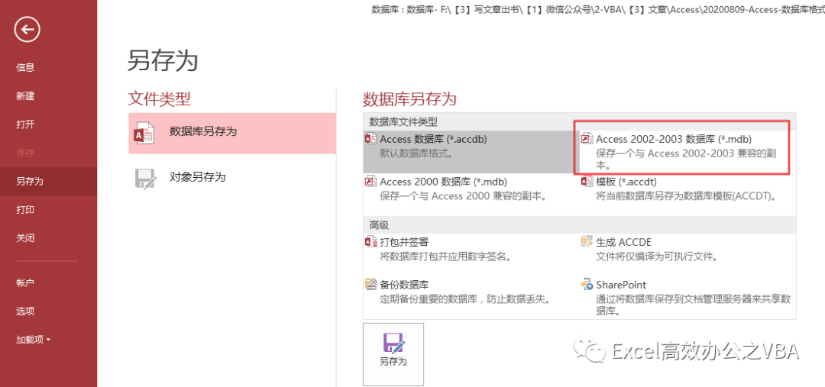Click the large 另存为 save button
The width and height of the screenshot is (825, 387).
tap(393, 354)
